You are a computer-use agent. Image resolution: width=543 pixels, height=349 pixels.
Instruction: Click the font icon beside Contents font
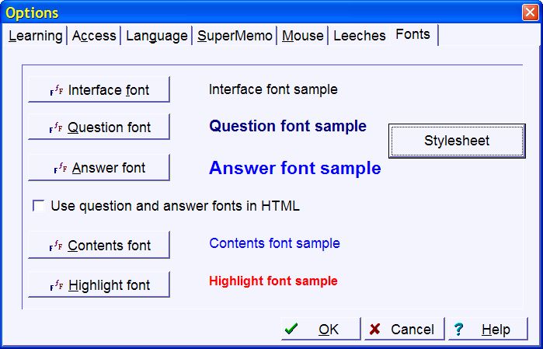tap(56, 246)
